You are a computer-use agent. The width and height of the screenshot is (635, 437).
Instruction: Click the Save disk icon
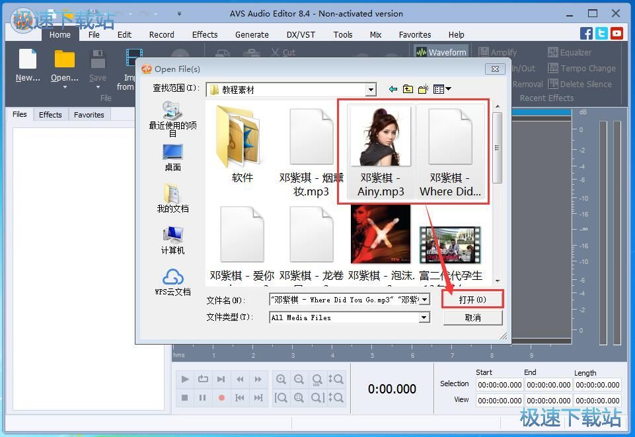(98, 59)
